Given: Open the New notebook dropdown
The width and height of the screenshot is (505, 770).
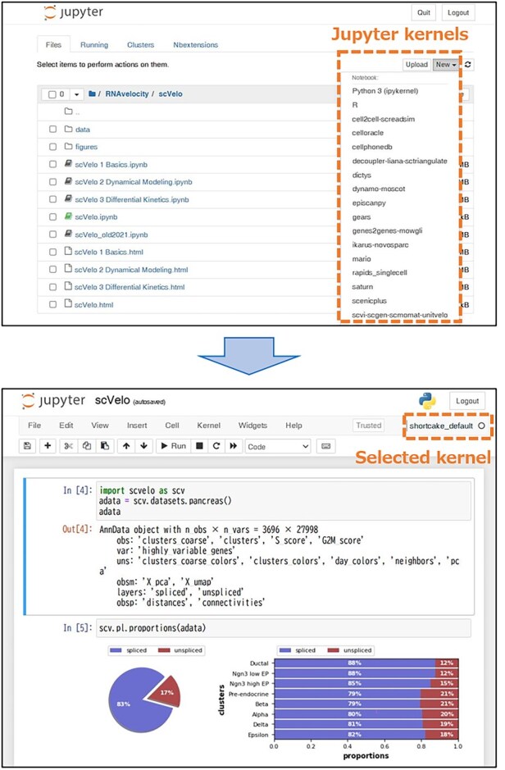Looking at the screenshot, I should 446,64.
